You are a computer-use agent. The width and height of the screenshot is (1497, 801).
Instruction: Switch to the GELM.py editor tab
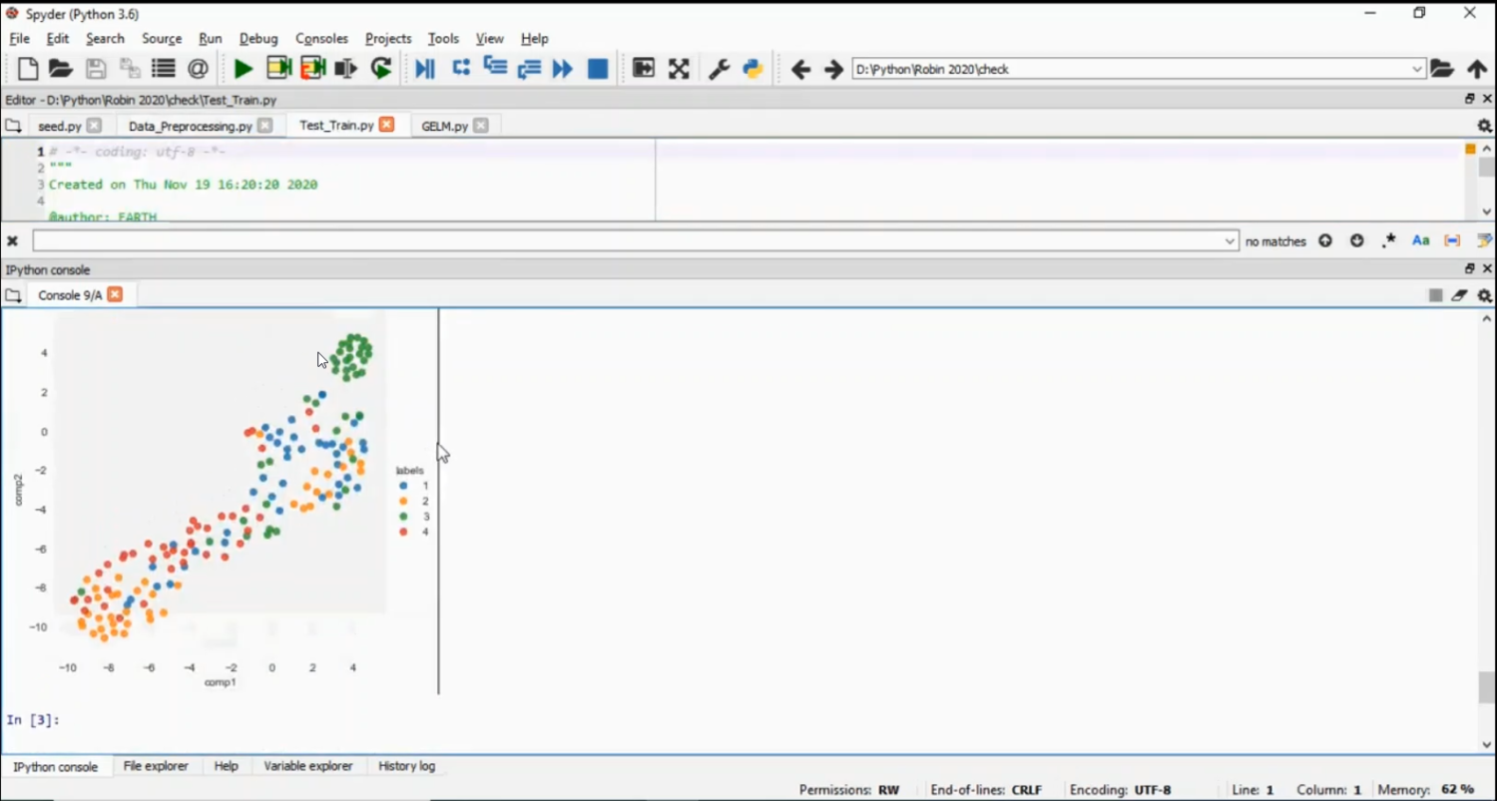(x=444, y=126)
